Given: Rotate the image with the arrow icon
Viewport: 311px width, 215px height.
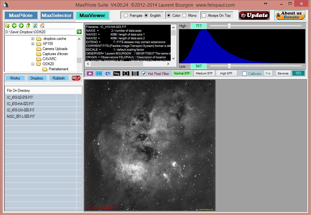Looking at the screenshot, I should pyautogui.click(x=108, y=73).
